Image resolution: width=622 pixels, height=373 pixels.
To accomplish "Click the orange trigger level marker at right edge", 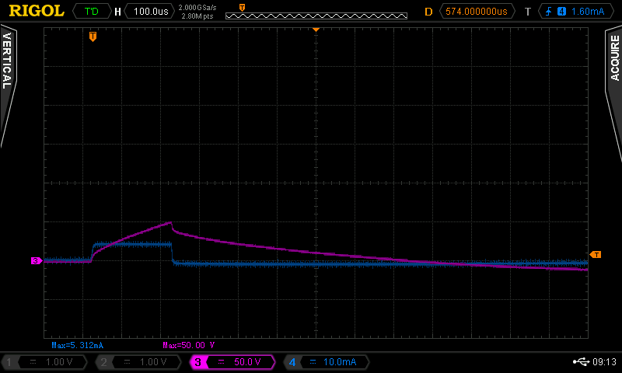I will coord(596,255).
